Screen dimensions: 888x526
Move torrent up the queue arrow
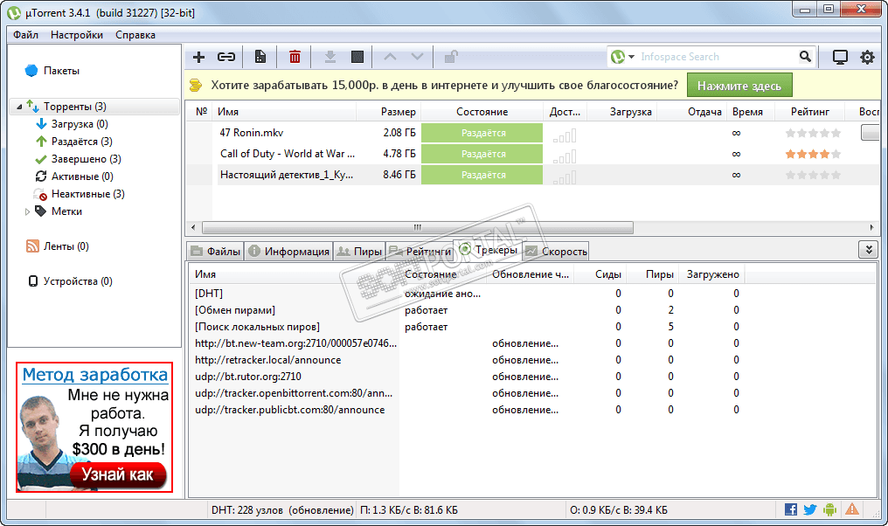click(x=390, y=57)
